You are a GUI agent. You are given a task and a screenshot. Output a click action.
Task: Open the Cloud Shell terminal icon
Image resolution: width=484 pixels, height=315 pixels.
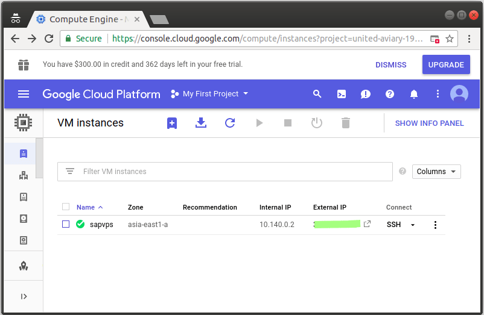click(342, 94)
